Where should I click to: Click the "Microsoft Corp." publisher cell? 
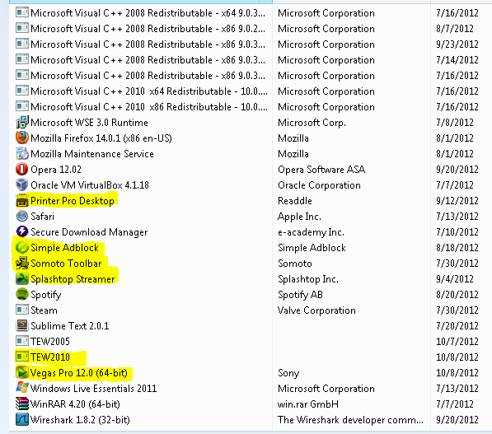click(x=312, y=123)
